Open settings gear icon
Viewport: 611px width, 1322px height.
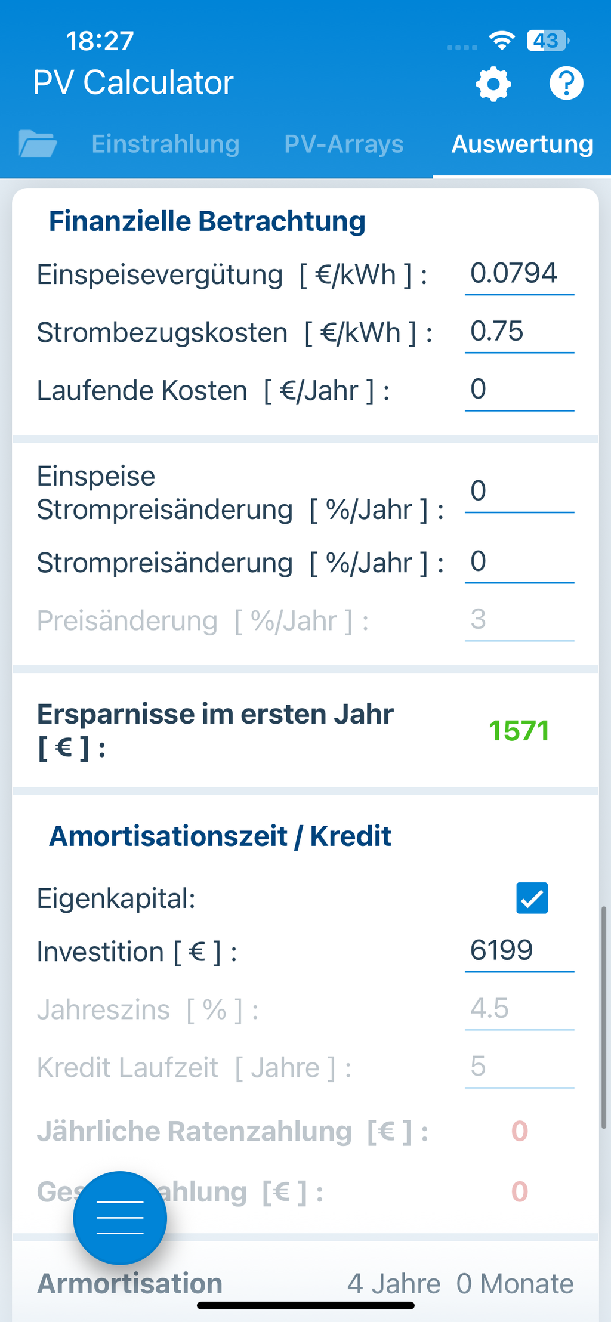493,84
